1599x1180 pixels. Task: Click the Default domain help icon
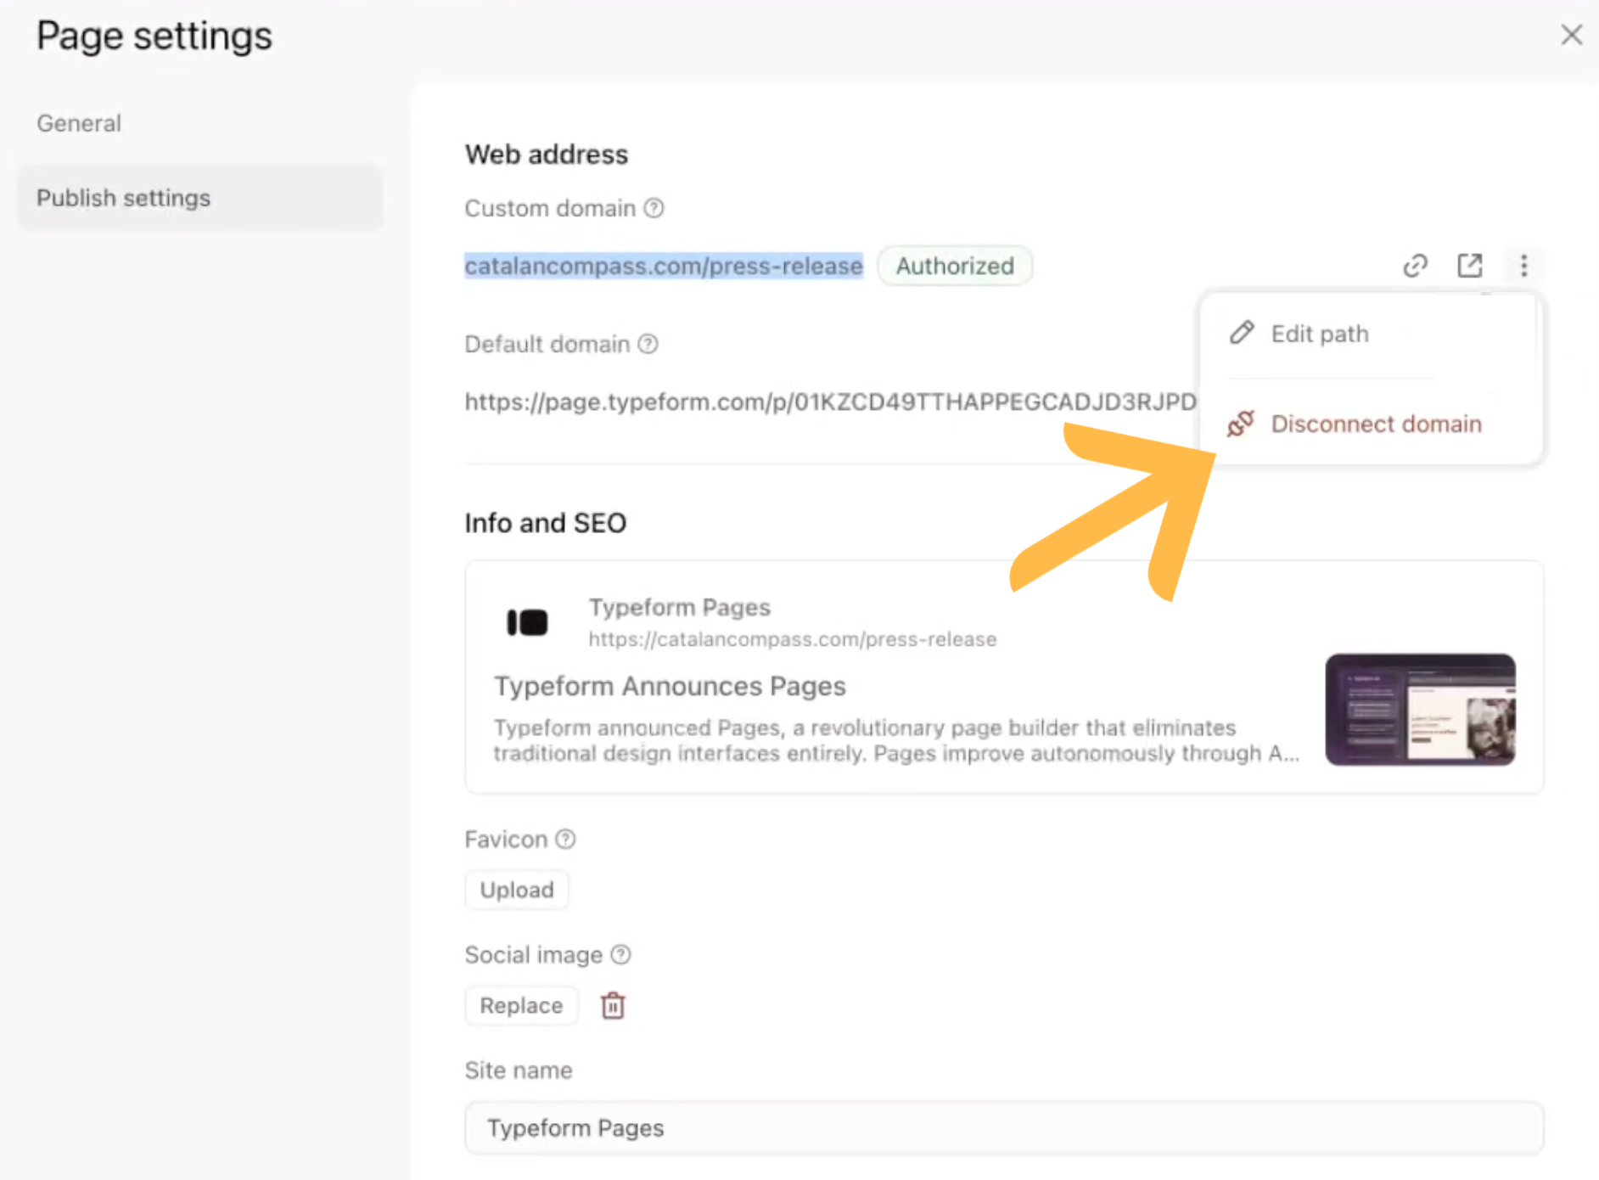click(x=648, y=344)
